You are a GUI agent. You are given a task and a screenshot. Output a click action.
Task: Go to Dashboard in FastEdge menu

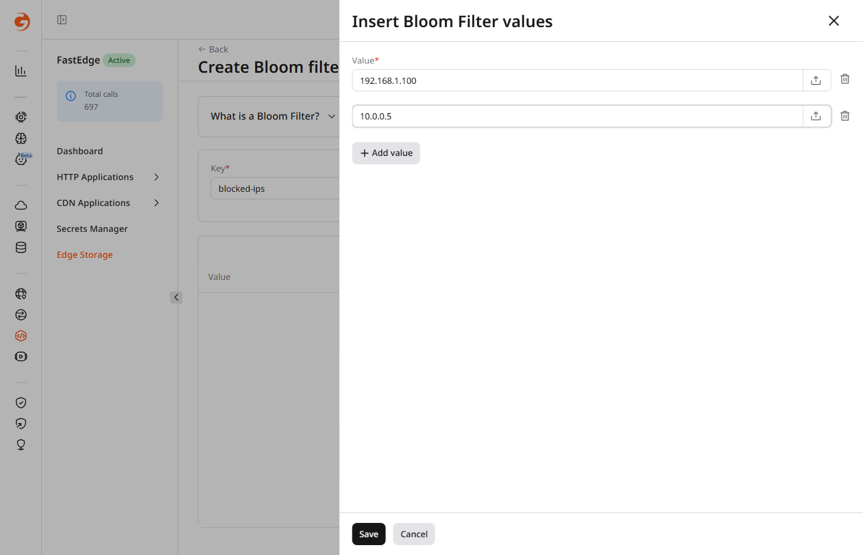80,151
